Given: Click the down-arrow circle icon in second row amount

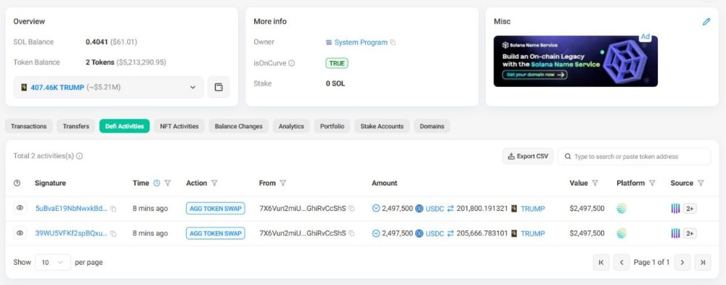Looking at the screenshot, I should tap(376, 234).
